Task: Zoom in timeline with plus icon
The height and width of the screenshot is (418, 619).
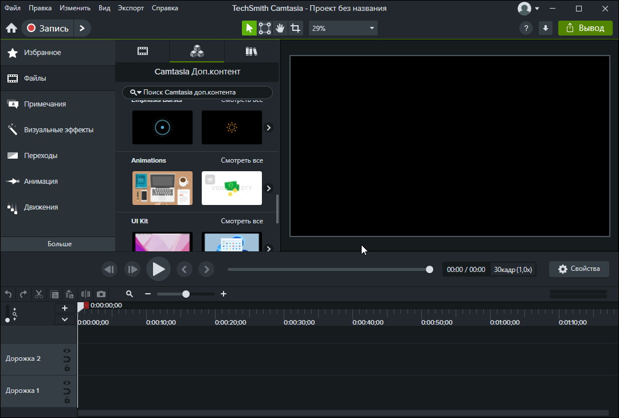Action: [x=224, y=294]
